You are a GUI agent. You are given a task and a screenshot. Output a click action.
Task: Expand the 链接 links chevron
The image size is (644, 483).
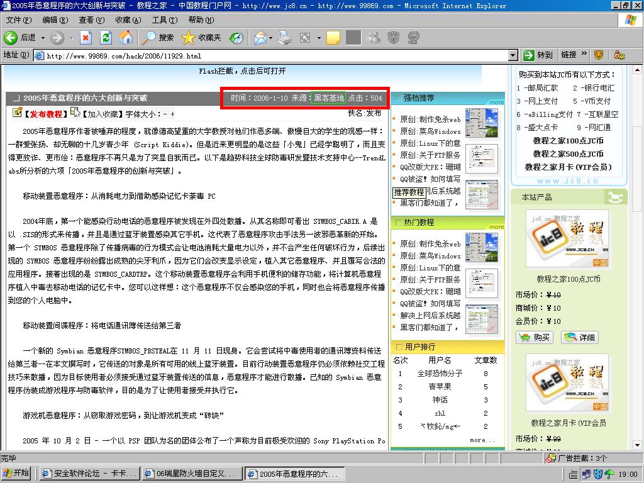[x=584, y=54]
